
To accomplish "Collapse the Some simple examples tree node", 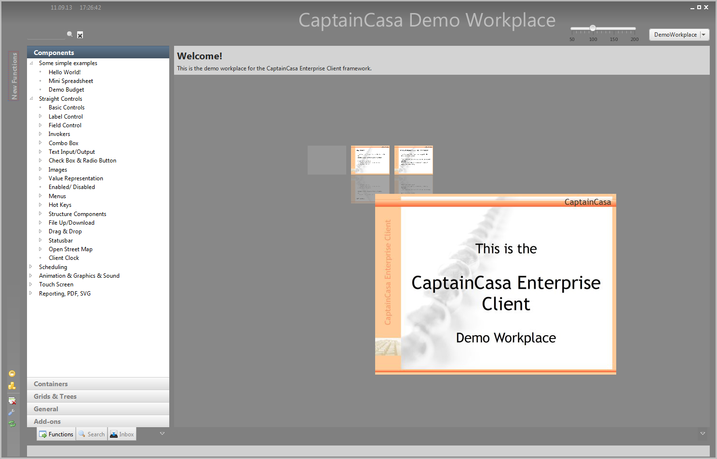I will 31,63.
